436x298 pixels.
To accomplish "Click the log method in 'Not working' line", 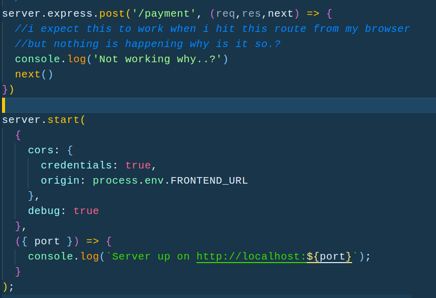I will click(76, 59).
